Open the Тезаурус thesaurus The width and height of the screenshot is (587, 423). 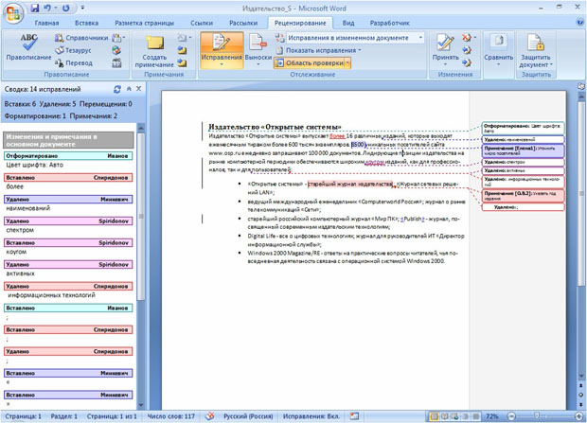pyautogui.click(x=74, y=50)
